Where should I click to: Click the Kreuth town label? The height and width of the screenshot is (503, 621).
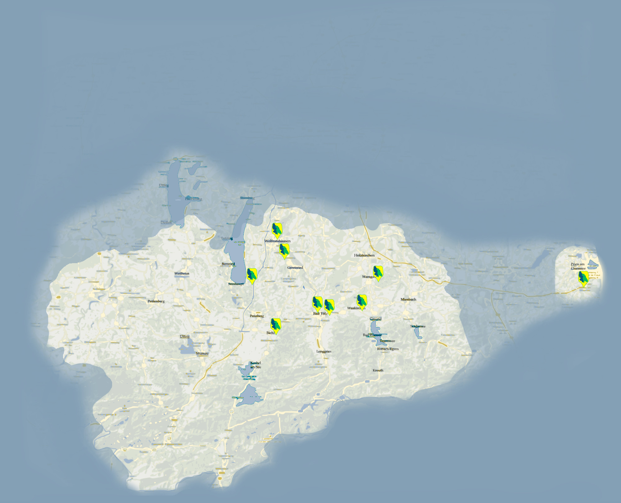tap(378, 370)
